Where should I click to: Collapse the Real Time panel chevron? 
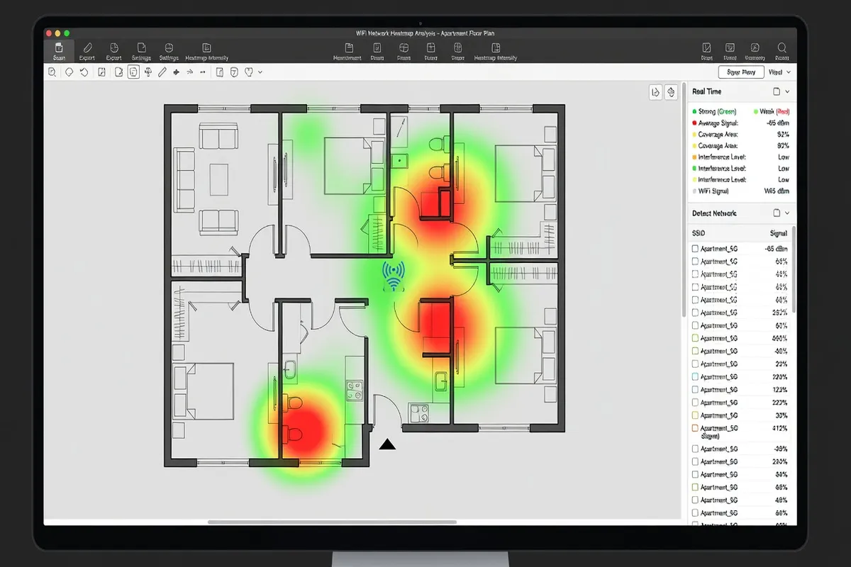click(x=787, y=92)
